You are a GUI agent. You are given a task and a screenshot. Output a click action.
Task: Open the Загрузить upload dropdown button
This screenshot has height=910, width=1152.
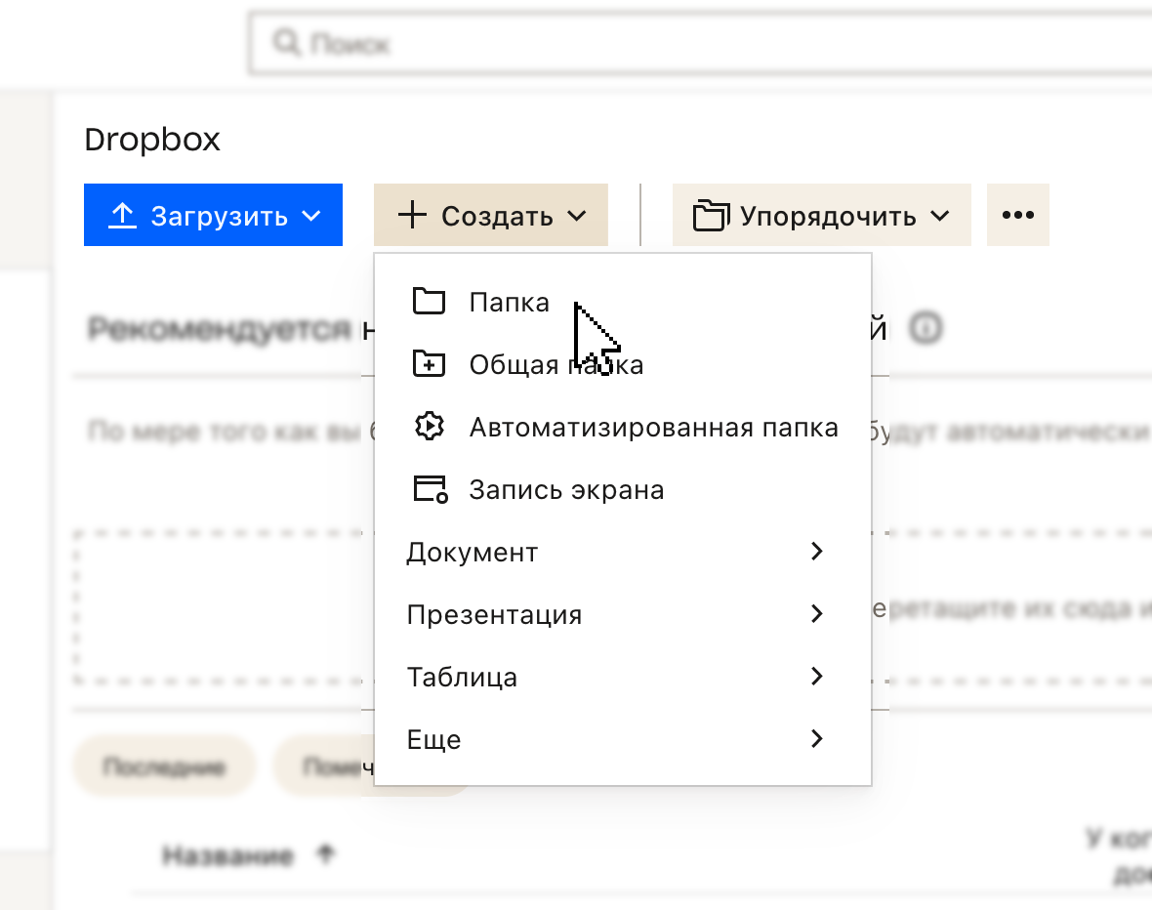click(213, 215)
